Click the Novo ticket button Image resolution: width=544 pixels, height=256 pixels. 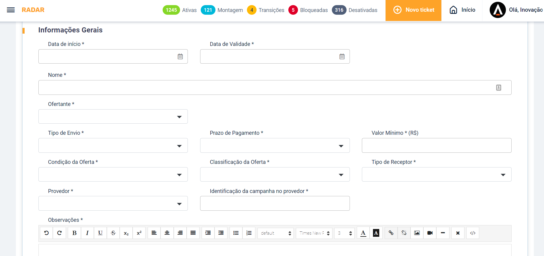point(413,10)
